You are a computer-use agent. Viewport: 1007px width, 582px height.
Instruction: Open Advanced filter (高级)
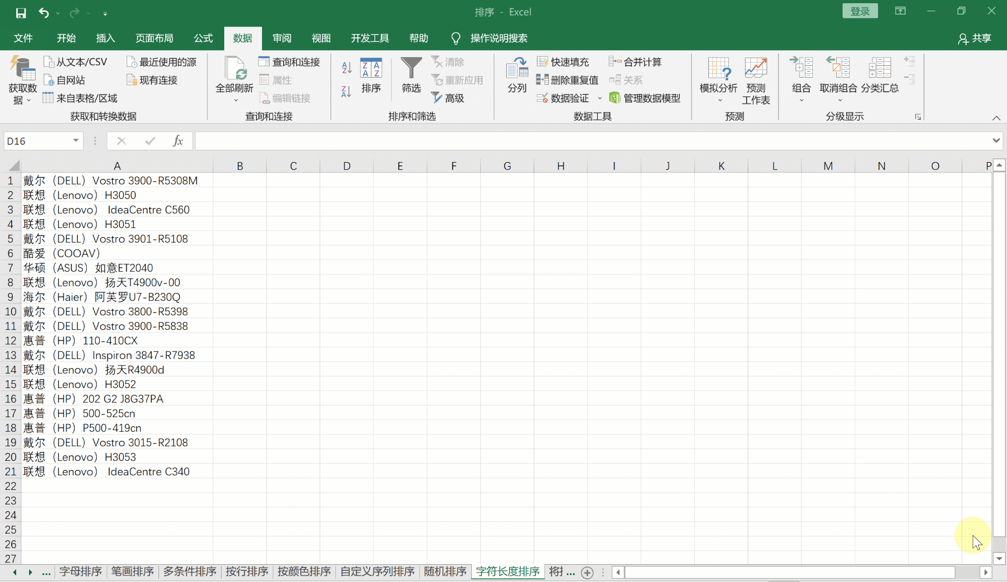click(447, 98)
